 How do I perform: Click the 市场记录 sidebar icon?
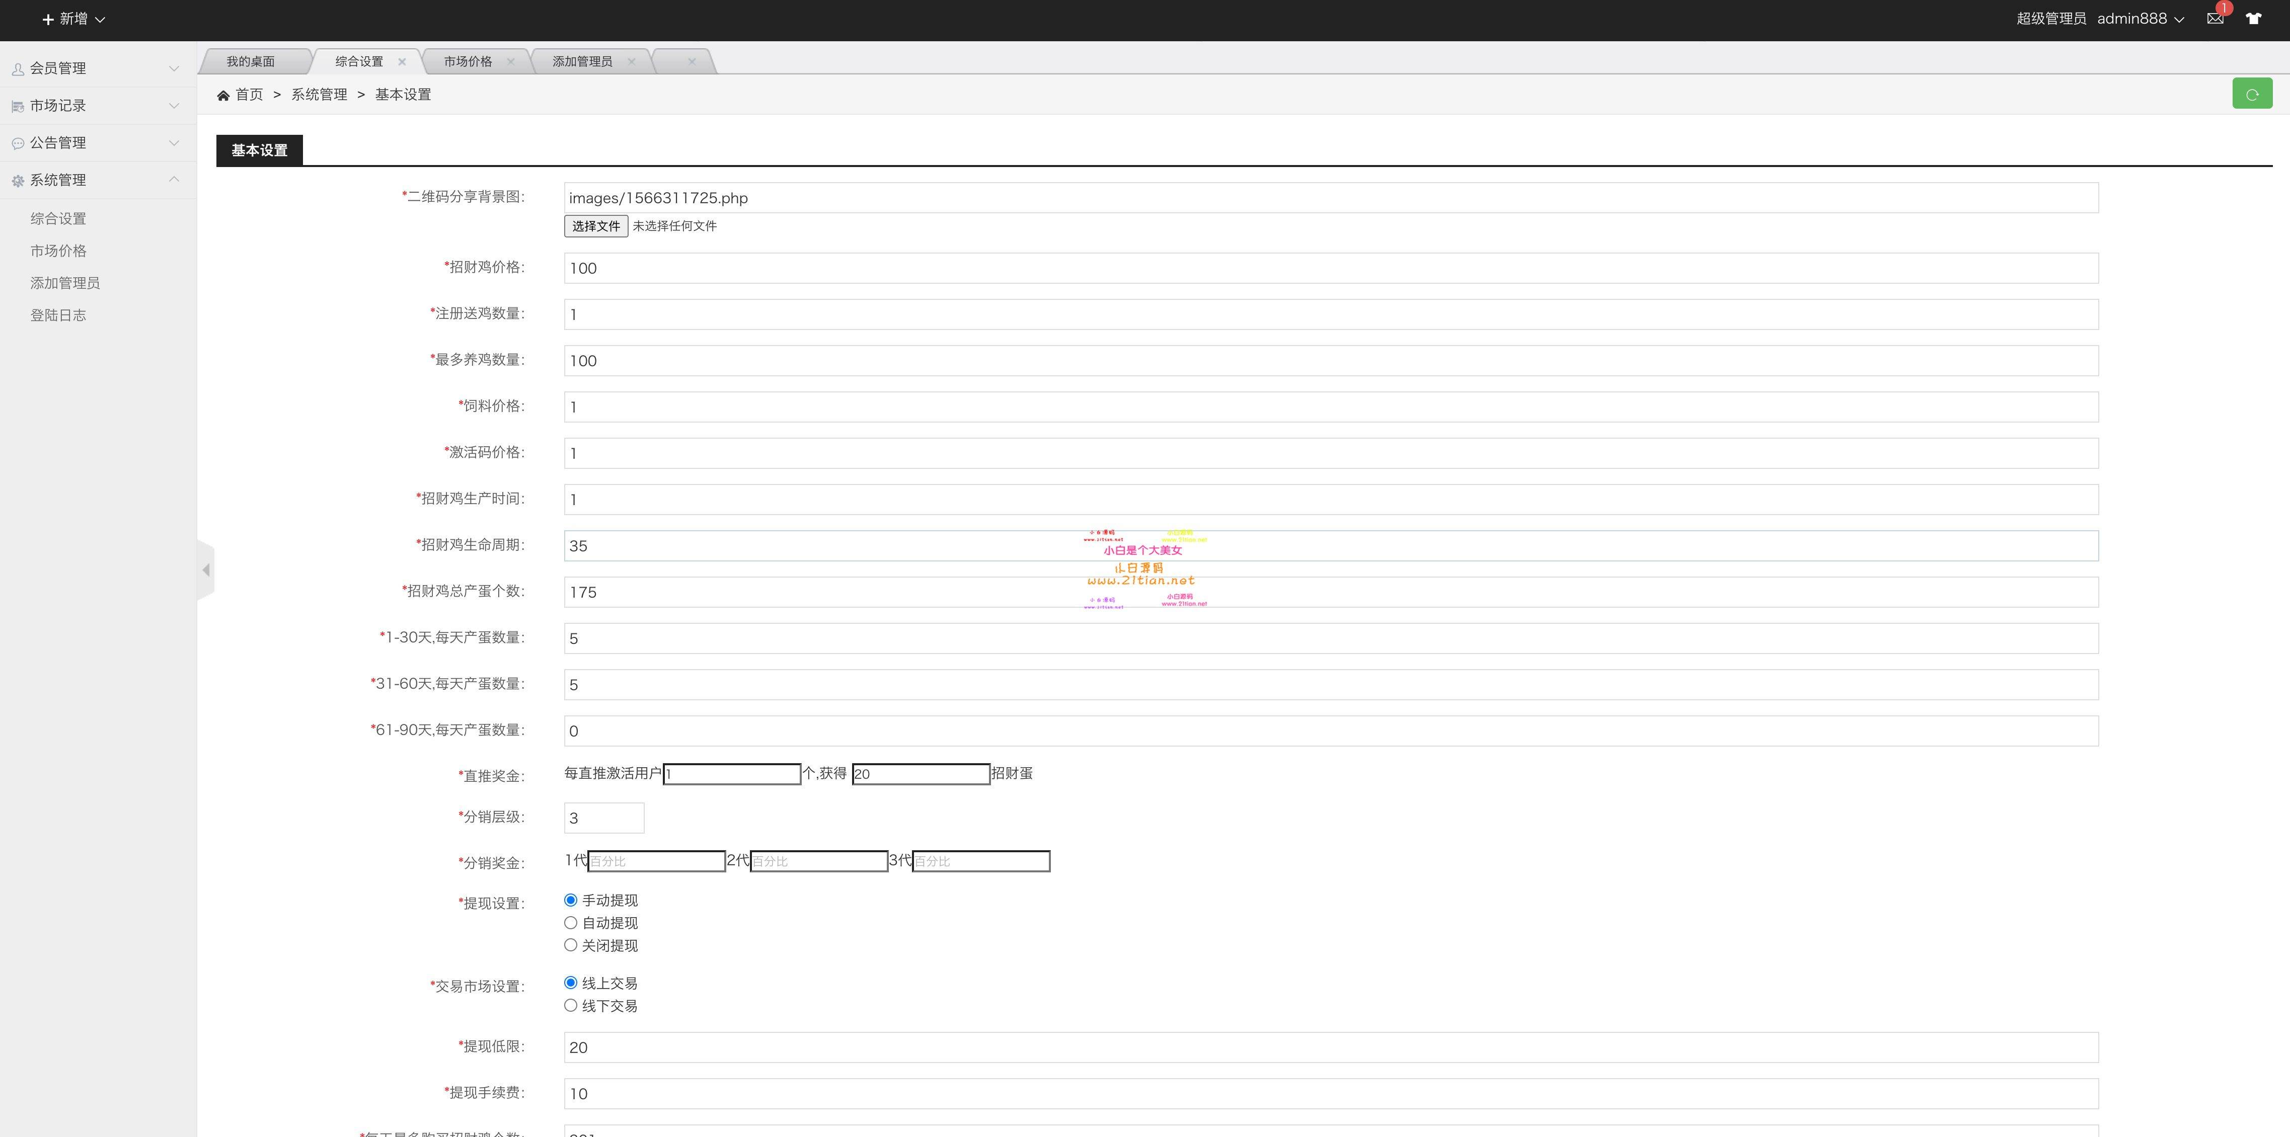coord(18,106)
